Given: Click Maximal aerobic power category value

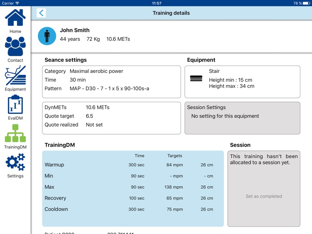Looking at the screenshot, I should click(x=97, y=71).
